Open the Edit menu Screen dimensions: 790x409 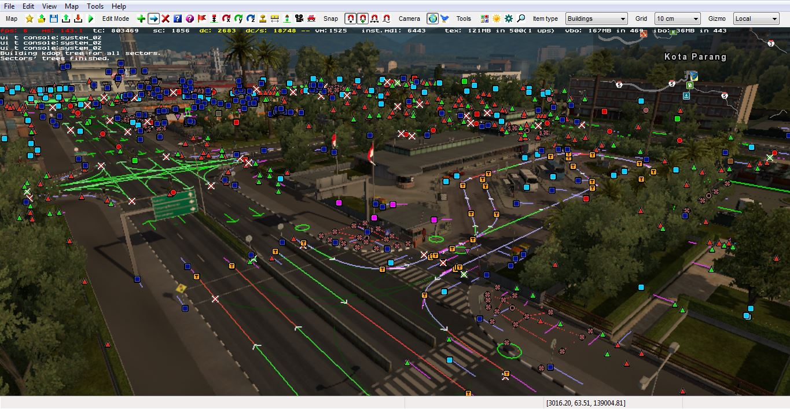28,6
